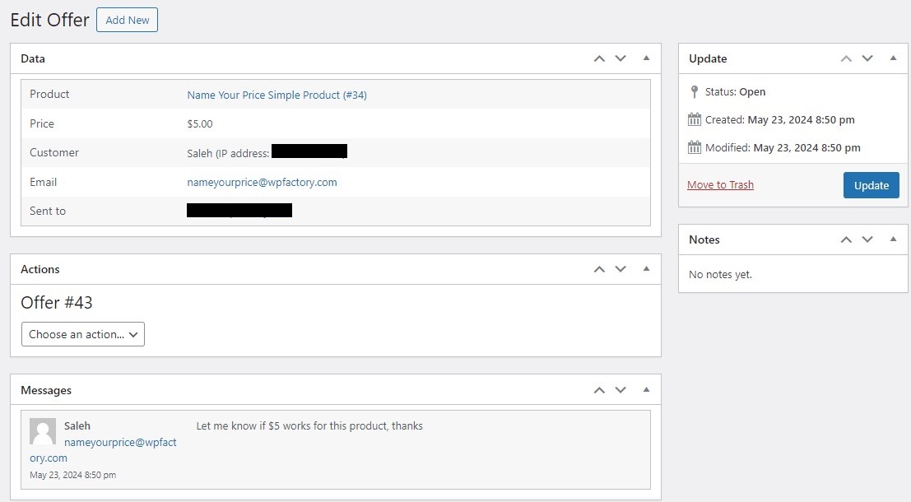Click the up-arrow on the Messages panel header
The height and width of the screenshot is (502, 911).
click(x=599, y=389)
